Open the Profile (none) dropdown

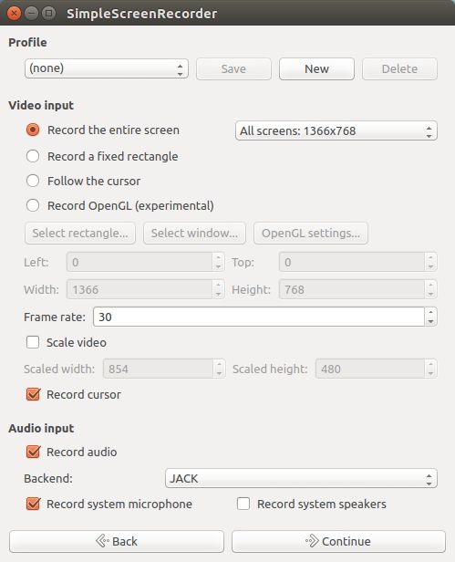107,68
